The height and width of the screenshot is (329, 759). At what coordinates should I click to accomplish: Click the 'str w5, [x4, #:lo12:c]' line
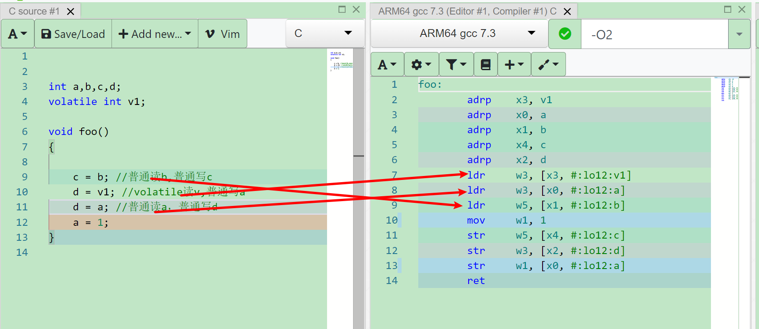(546, 235)
